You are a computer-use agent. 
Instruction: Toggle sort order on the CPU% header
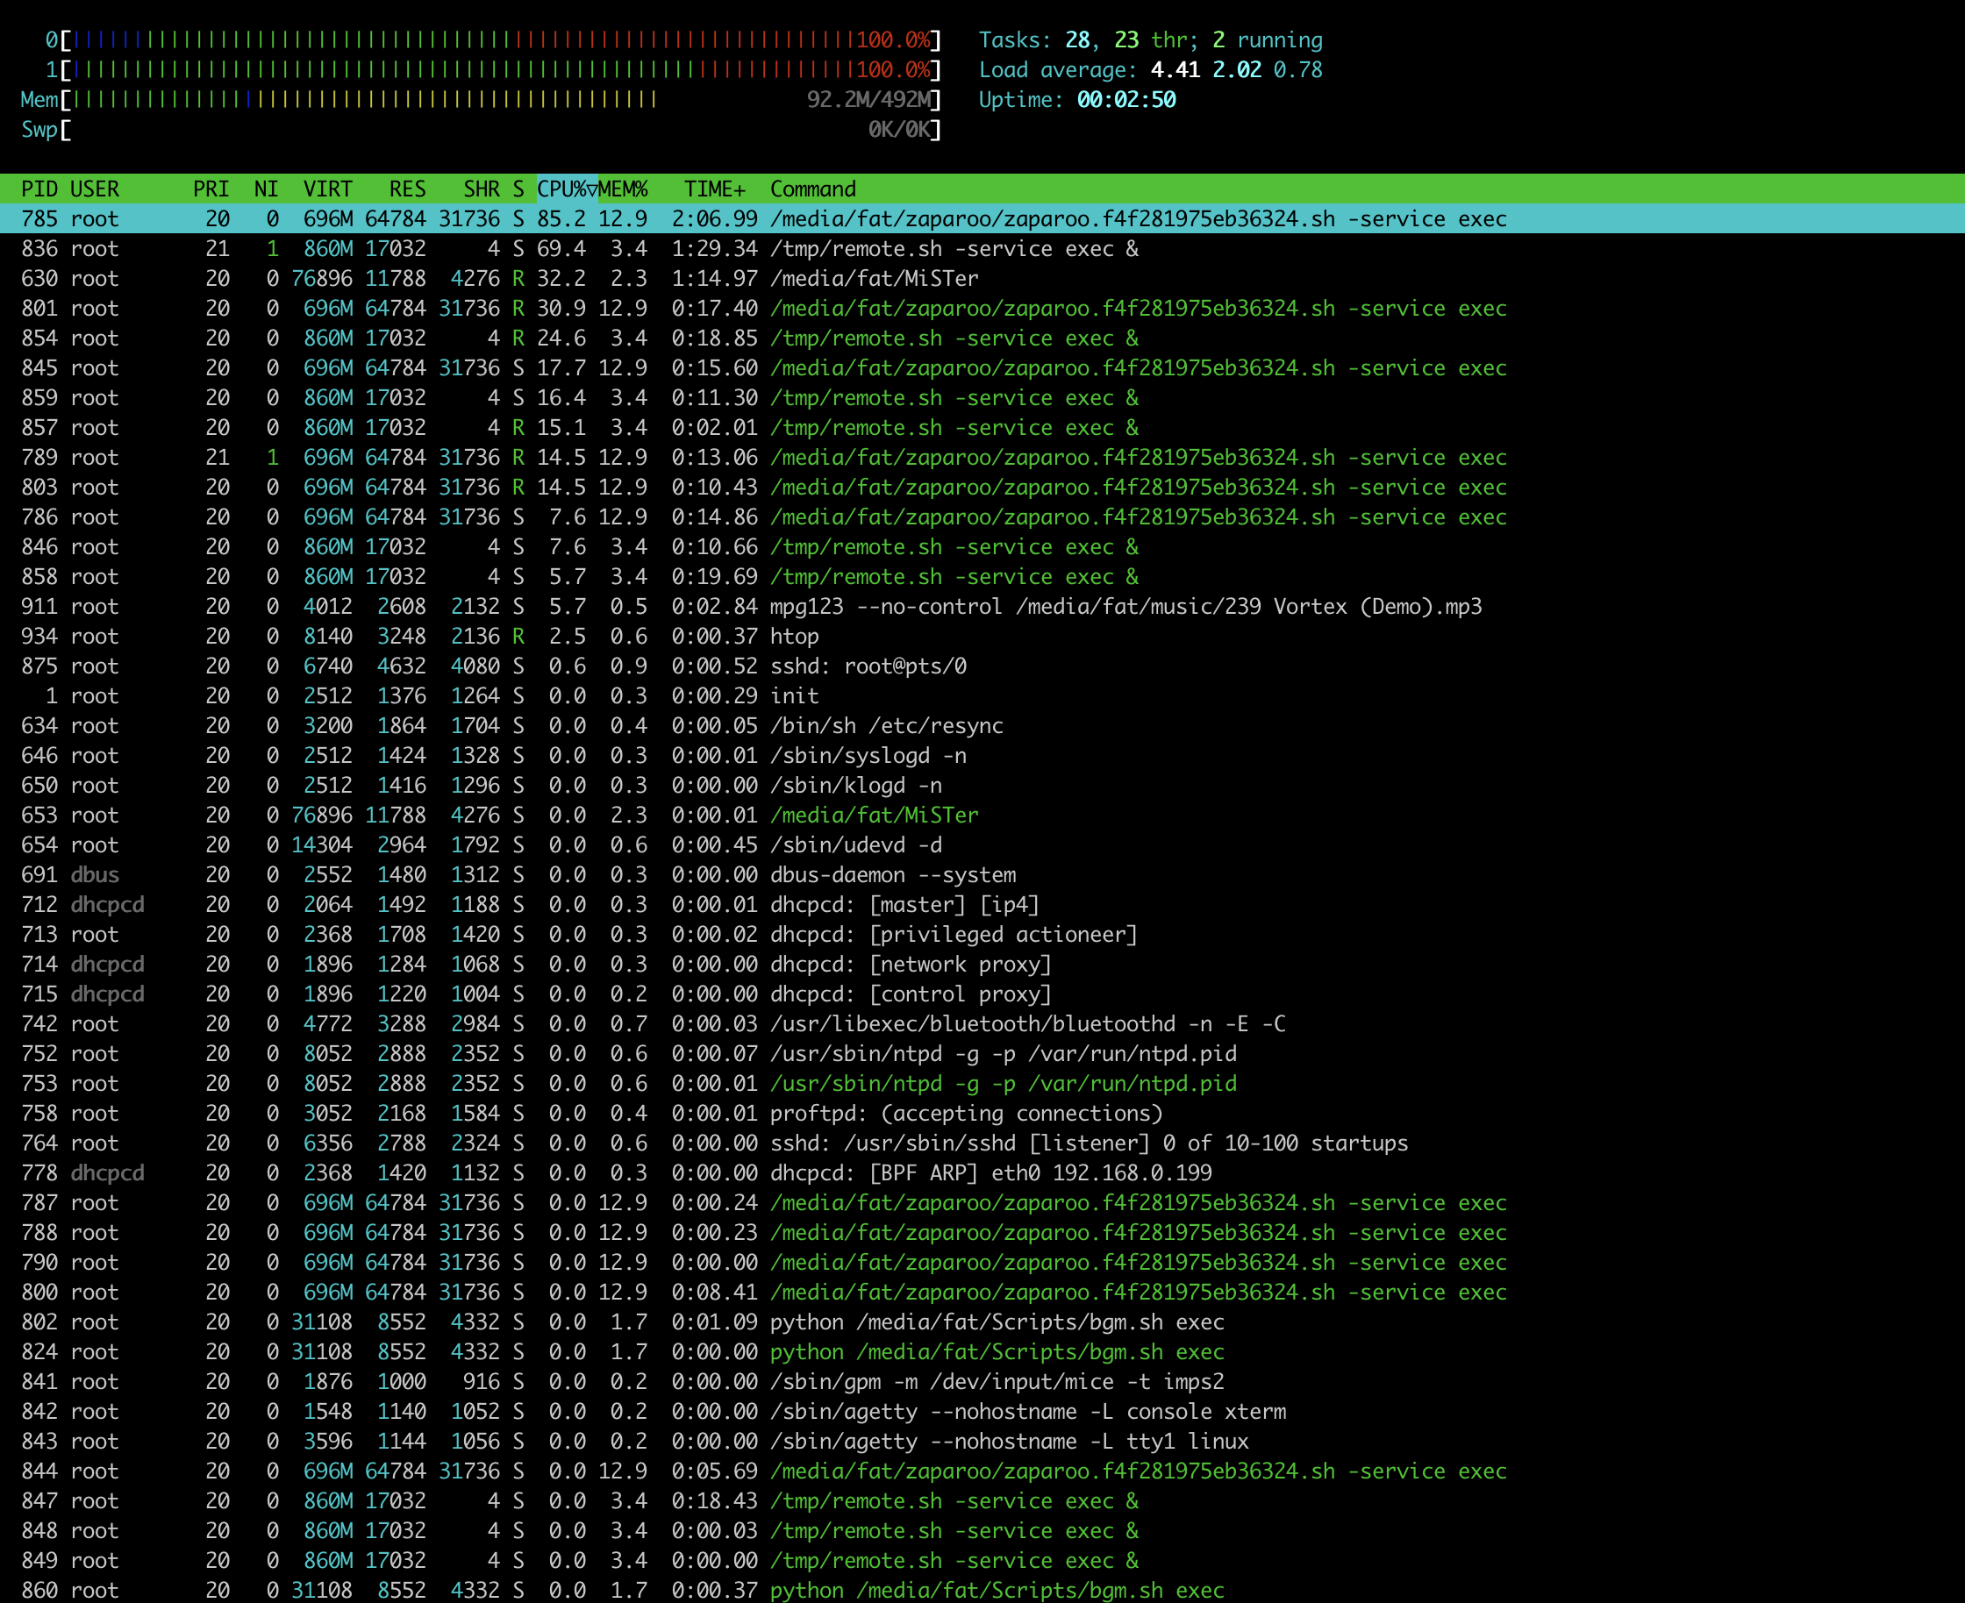coord(568,189)
